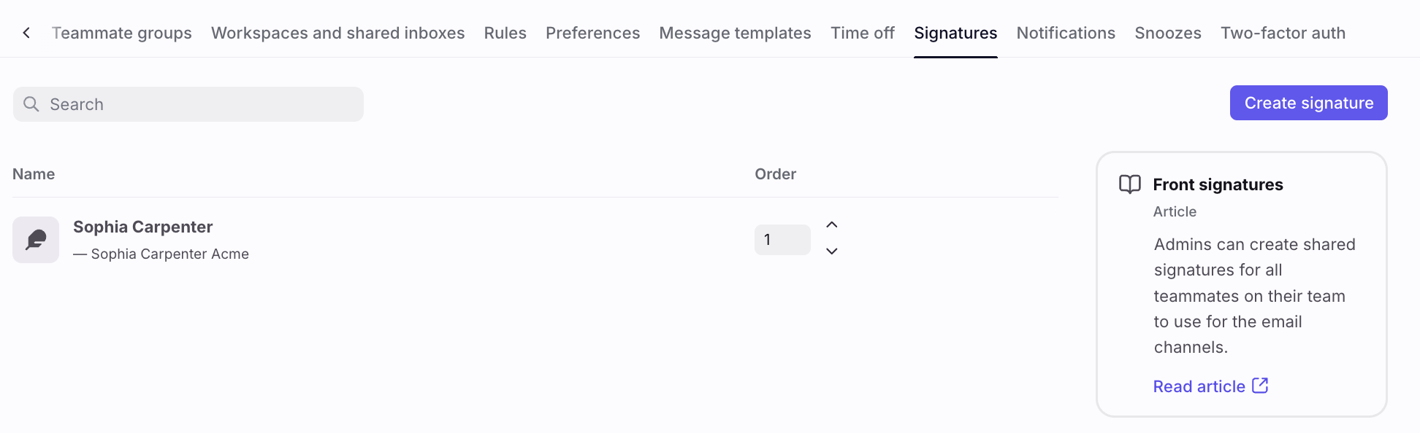Open the Message templates tab

735,33
